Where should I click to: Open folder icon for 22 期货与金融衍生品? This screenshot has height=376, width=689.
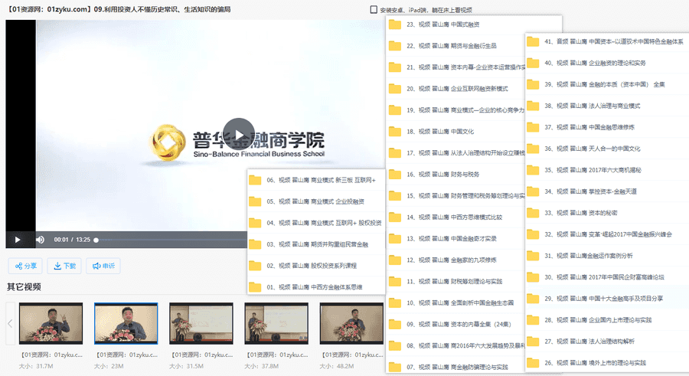[x=395, y=46]
